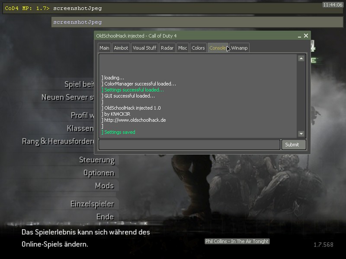The image size is (346, 259).
Task: Click the 'by KN4CK3R' console line
Action: [116, 114]
